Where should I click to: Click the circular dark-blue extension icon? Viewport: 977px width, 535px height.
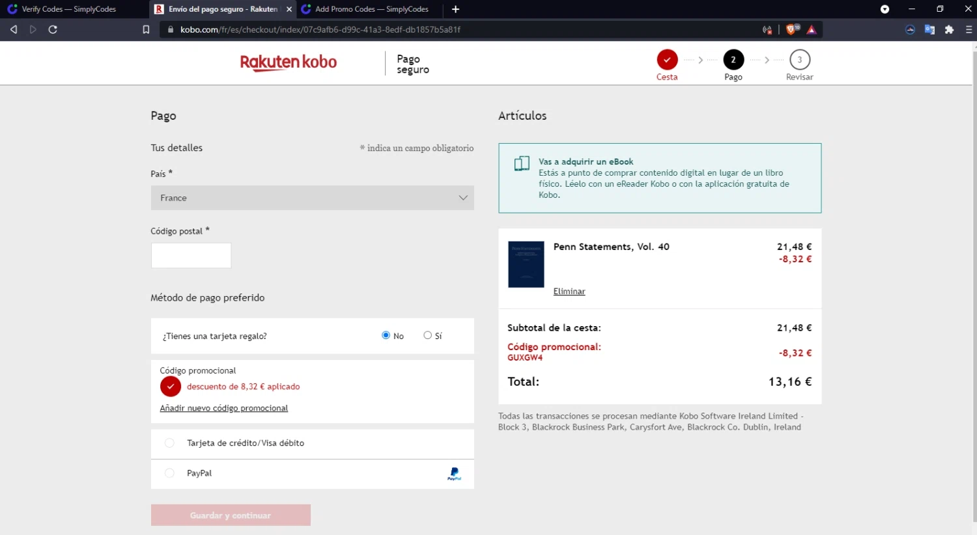click(x=910, y=29)
